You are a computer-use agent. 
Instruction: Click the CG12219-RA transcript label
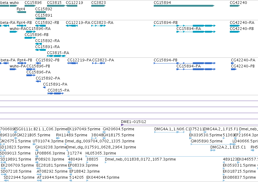pos(78,22)
